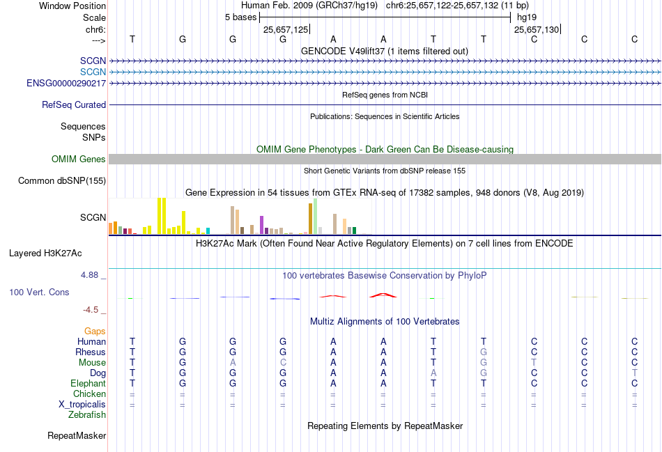This screenshot has height=452, width=662.
Task: Click the Sequences track label
Action: pyautogui.click(x=83, y=126)
